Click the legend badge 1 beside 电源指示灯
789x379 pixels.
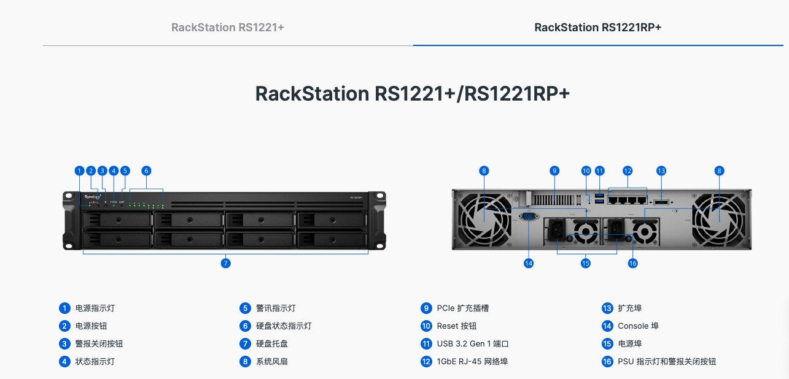(x=64, y=308)
